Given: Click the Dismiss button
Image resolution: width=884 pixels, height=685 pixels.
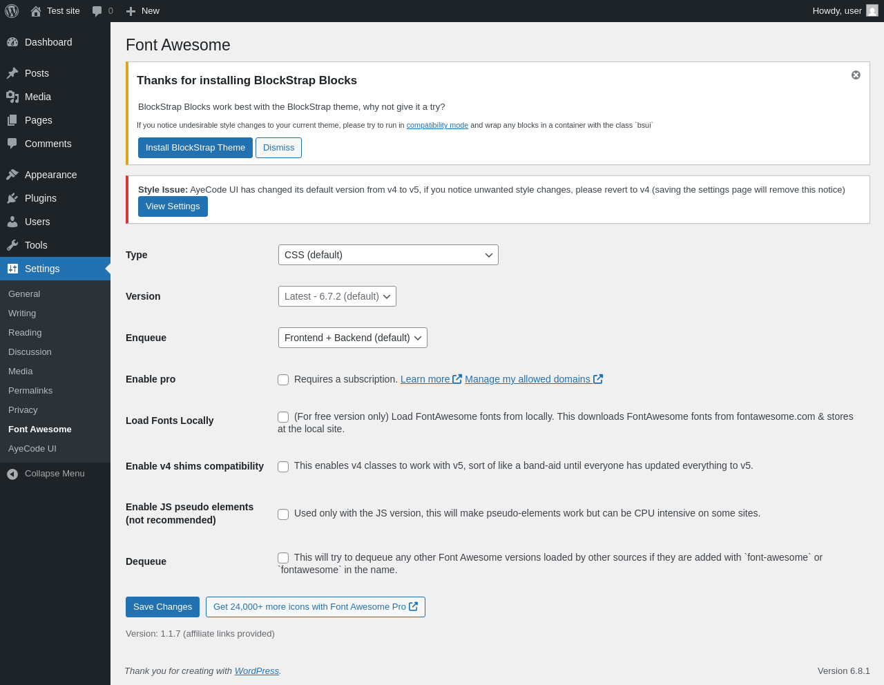Looking at the screenshot, I should click(x=278, y=148).
